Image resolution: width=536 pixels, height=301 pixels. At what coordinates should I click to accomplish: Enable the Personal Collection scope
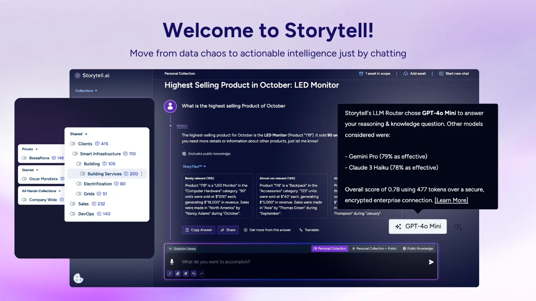click(x=330, y=248)
